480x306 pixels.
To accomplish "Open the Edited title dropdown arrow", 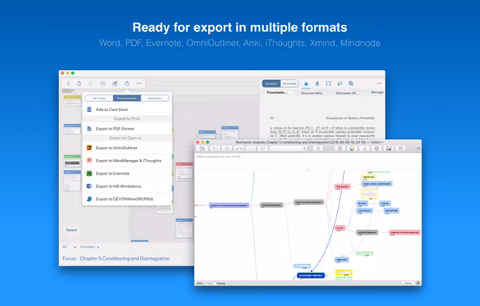I will pyautogui.click(x=383, y=142).
